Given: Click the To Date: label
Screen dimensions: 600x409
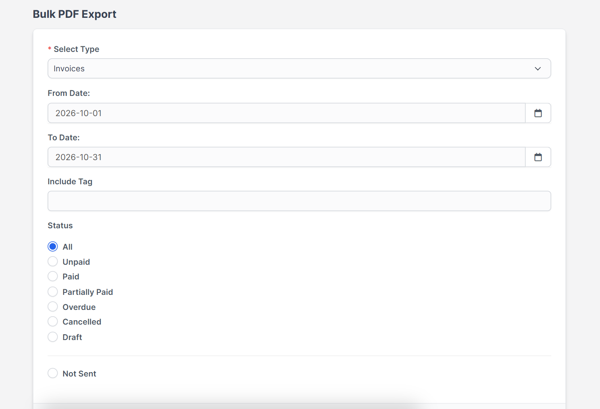Looking at the screenshot, I should click(x=63, y=138).
